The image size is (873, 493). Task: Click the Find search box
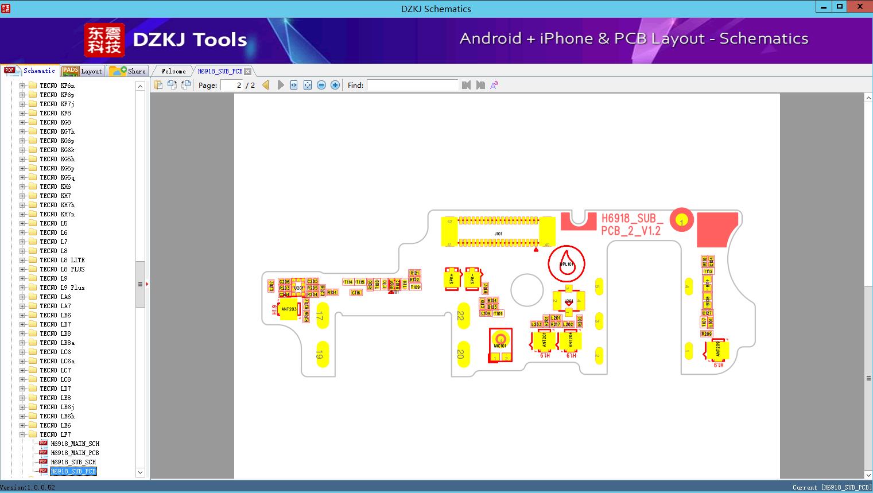(413, 85)
